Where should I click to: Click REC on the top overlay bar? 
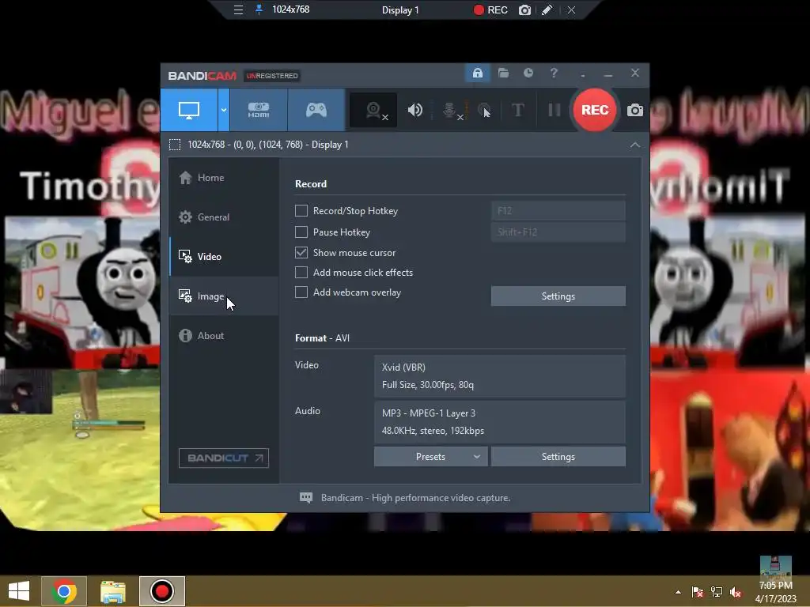coord(490,9)
